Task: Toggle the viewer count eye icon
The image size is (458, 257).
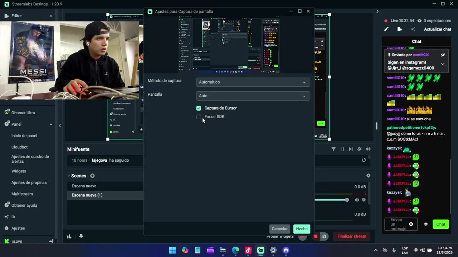Action: tap(419, 21)
